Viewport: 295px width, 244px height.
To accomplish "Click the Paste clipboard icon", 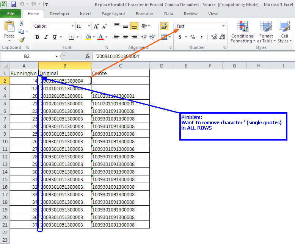I will 9,27.
